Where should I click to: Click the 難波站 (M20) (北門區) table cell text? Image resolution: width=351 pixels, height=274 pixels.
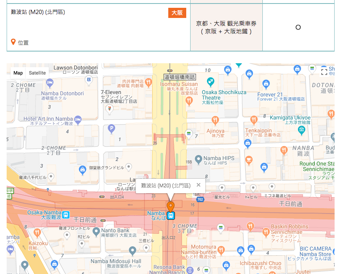point(38,12)
